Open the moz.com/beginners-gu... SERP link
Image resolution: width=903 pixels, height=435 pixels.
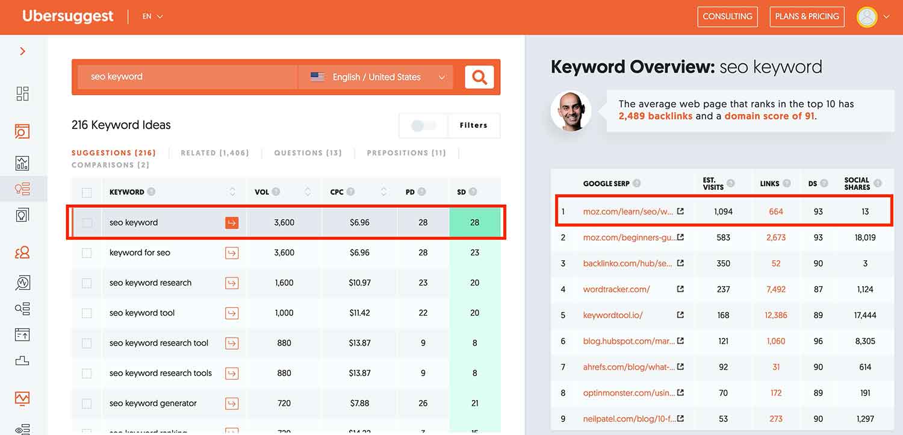[x=628, y=237]
